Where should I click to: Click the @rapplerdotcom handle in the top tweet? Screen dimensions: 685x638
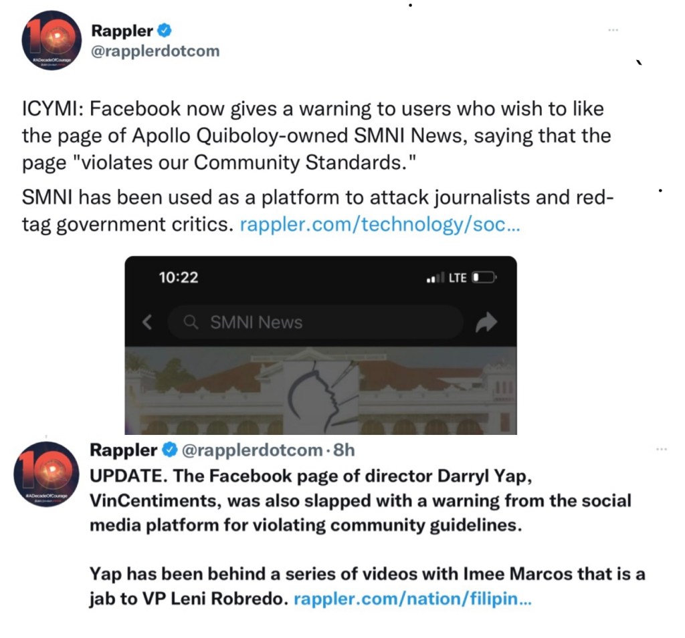[155, 51]
